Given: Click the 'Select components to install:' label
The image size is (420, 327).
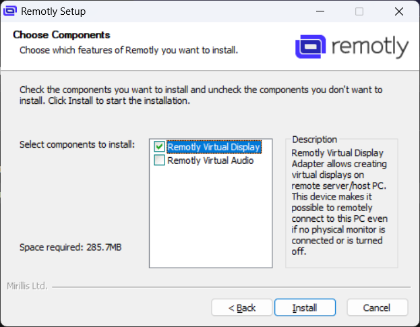Looking at the screenshot, I should 77,144.
